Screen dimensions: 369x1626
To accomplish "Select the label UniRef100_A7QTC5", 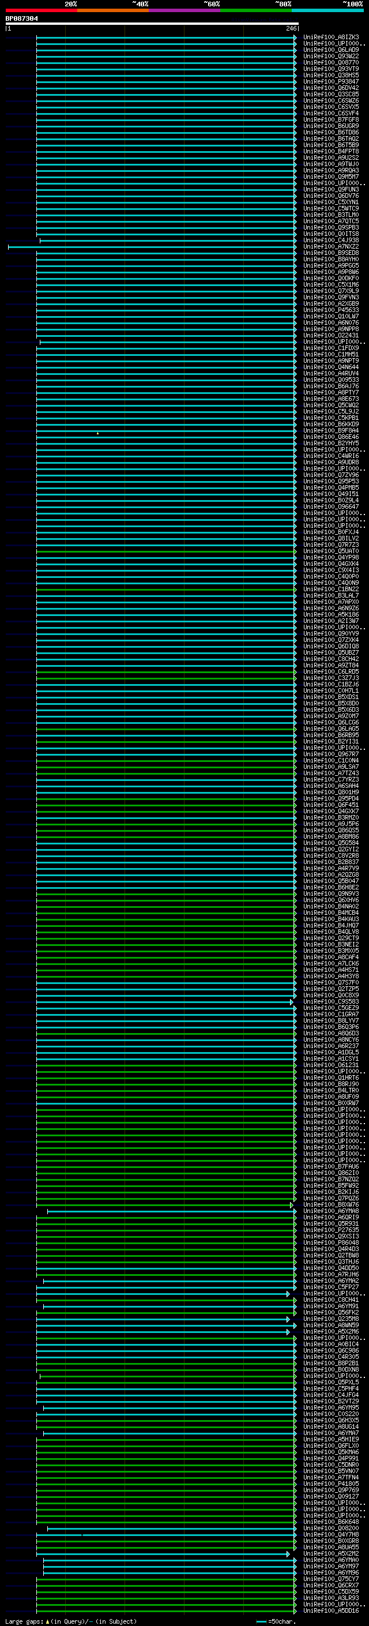I will click(x=331, y=221).
